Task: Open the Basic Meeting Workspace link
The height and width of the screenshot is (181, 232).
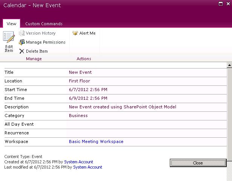Action: coord(96,141)
